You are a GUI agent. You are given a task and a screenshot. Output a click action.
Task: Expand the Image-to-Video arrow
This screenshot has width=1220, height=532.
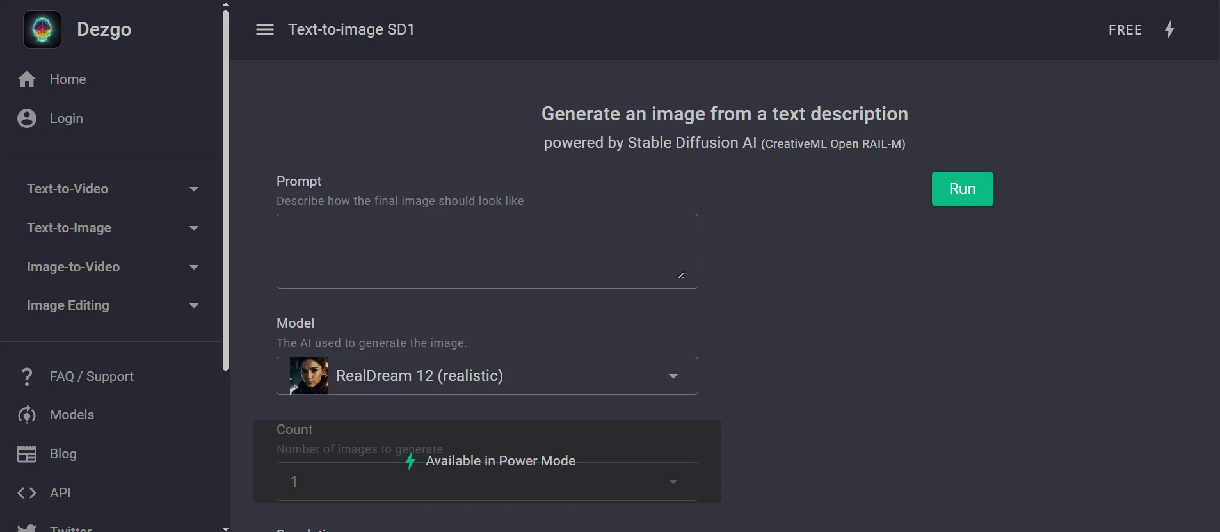[x=194, y=267]
